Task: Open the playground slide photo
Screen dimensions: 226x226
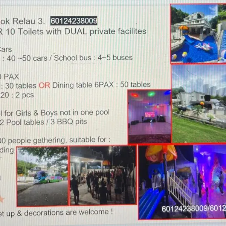Action: pos(166,181)
